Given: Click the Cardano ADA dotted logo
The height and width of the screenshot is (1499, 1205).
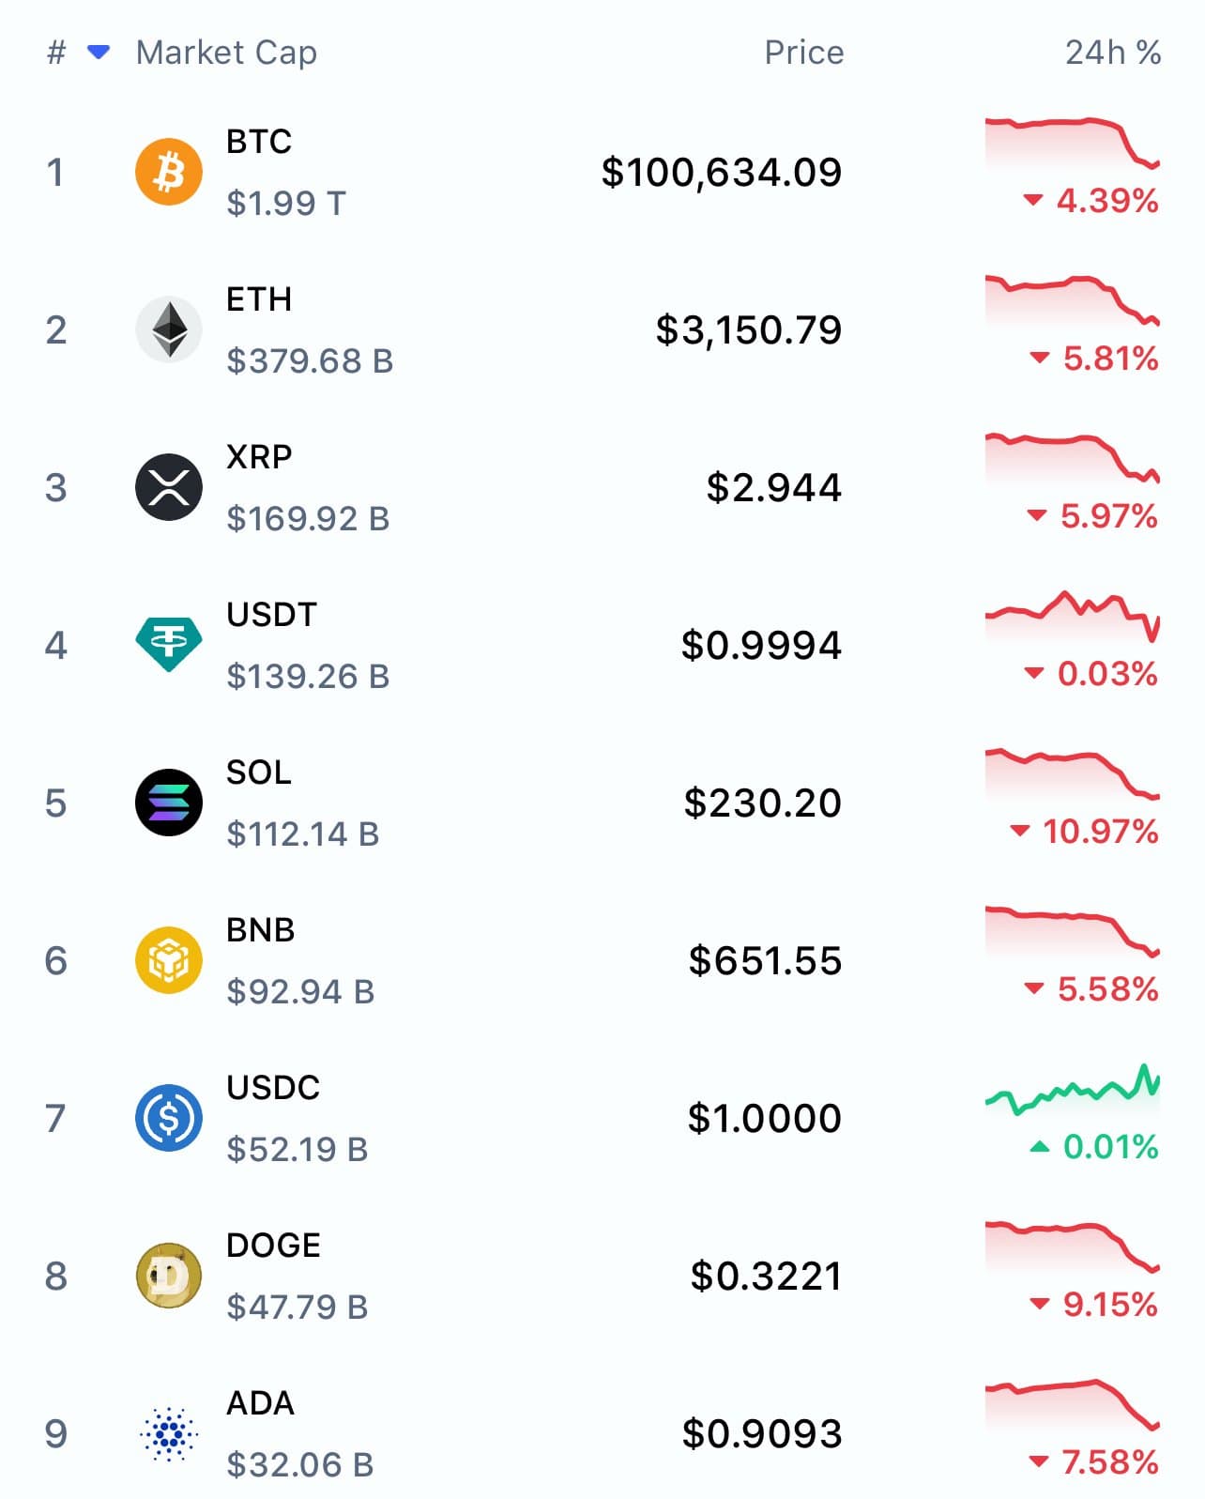Looking at the screenshot, I should point(169,1433).
